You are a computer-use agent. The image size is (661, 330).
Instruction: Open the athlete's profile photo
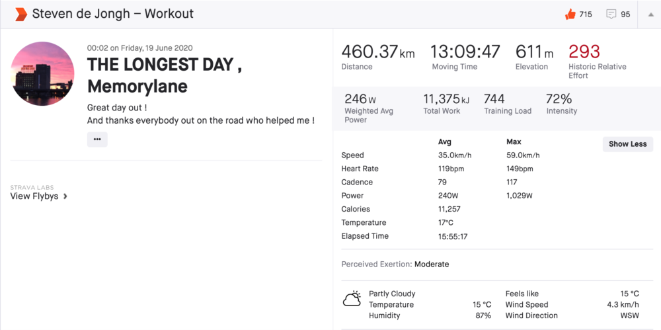(x=42, y=73)
